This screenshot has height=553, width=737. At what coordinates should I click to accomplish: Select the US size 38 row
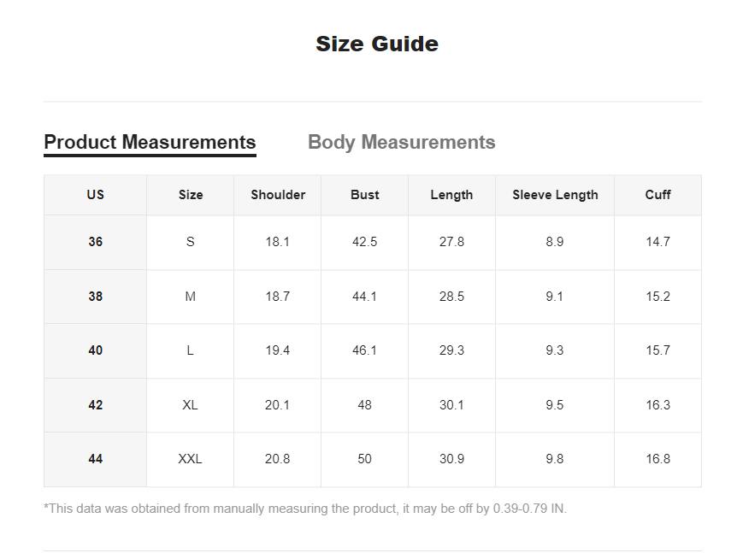pos(373,297)
